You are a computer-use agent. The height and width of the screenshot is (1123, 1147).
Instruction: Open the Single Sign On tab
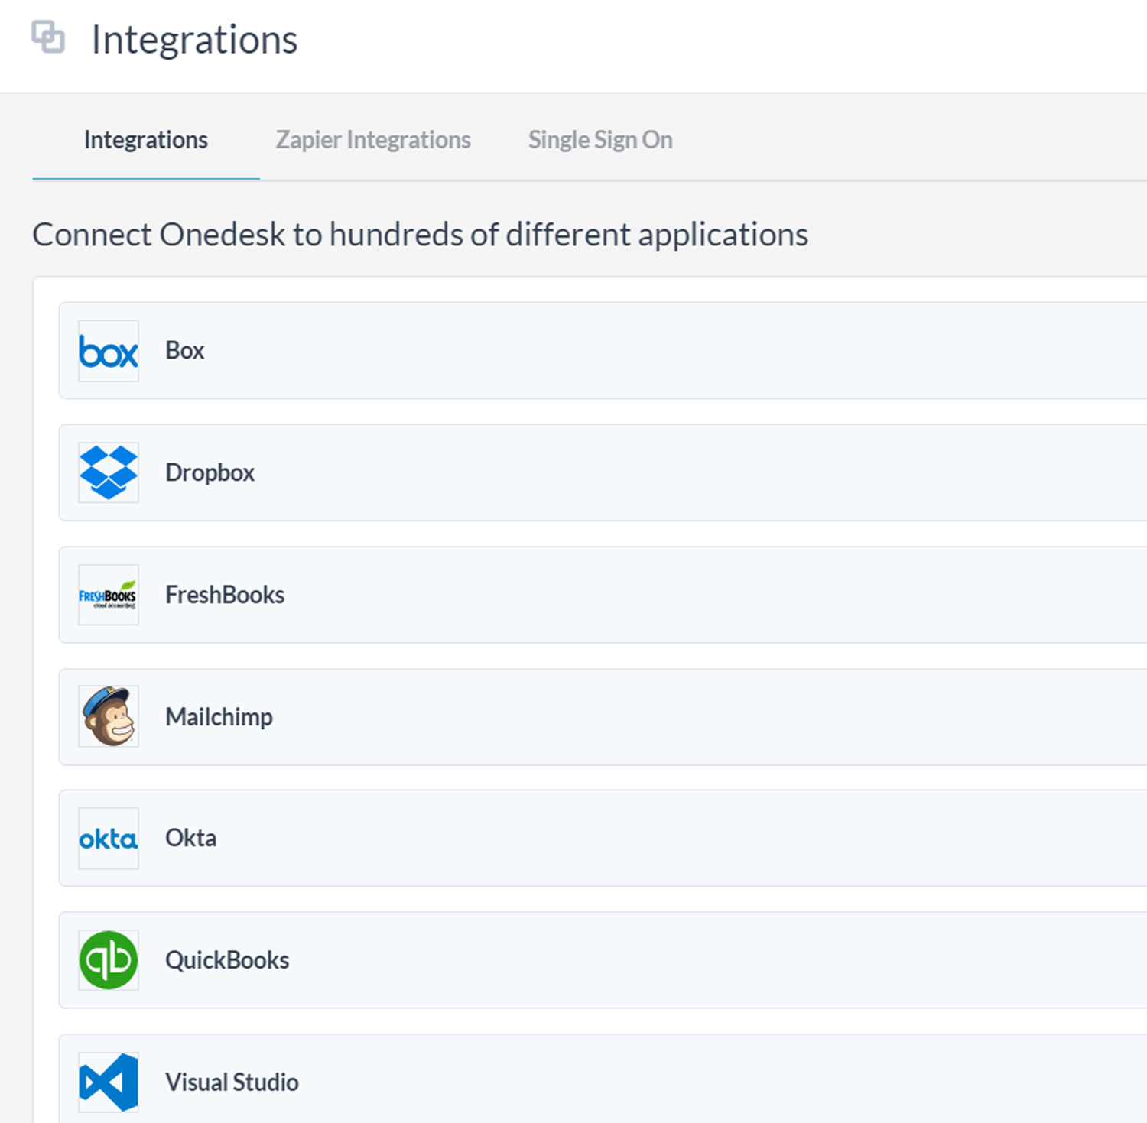[600, 140]
